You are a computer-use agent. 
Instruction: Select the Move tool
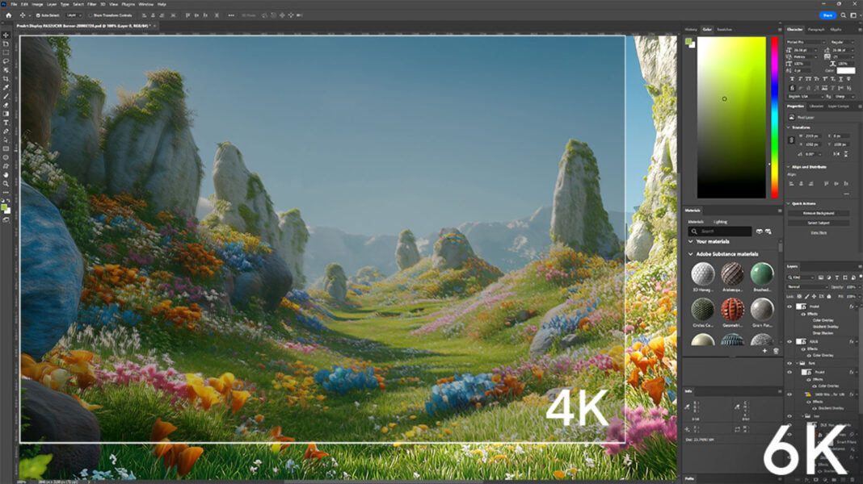[6, 35]
